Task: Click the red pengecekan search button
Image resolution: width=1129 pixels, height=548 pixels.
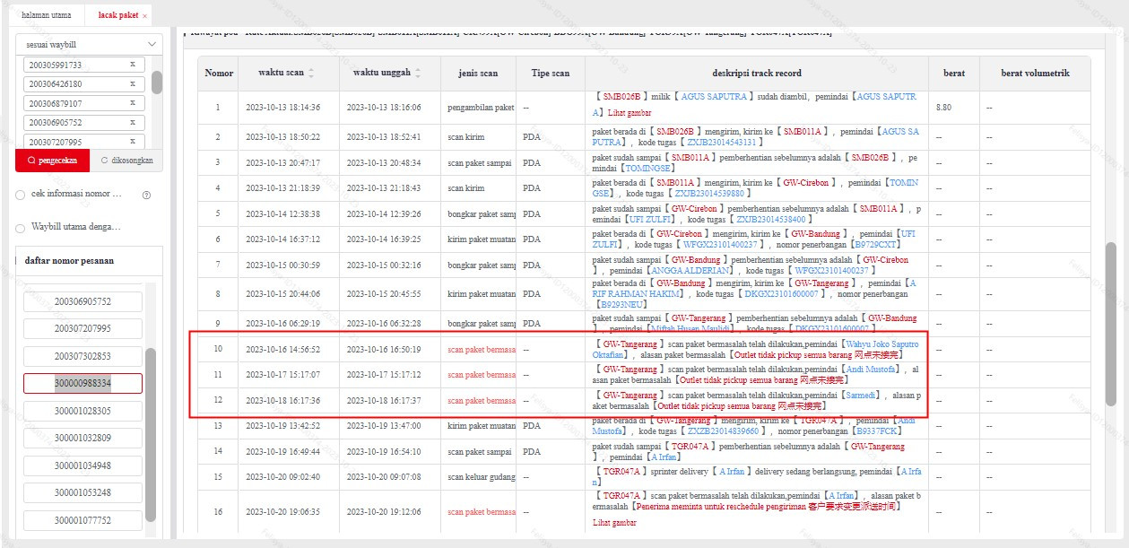Action: (x=52, y=161)
